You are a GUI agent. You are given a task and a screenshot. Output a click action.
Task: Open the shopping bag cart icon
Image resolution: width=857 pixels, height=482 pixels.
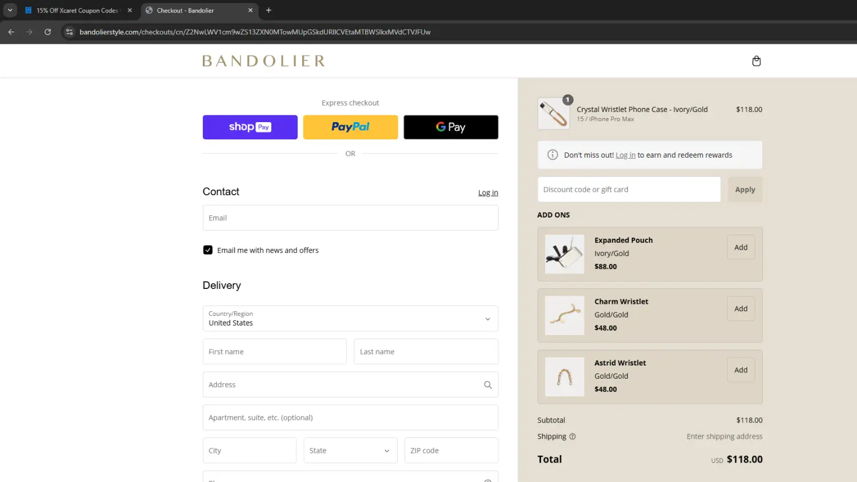(x=756, y=61)
